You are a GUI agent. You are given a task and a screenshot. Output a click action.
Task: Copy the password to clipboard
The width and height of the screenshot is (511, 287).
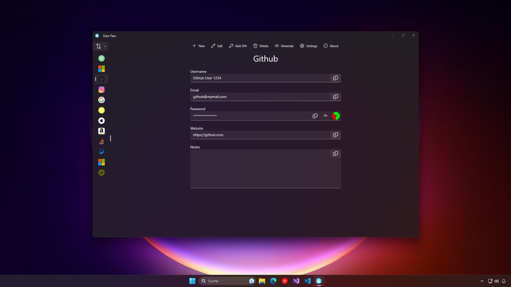[315, 116]
